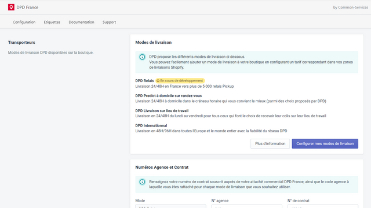Screen dimensions: 371x208
Task: Click the yellow status dot next to DPD Relais
Action: click(158, 81)
